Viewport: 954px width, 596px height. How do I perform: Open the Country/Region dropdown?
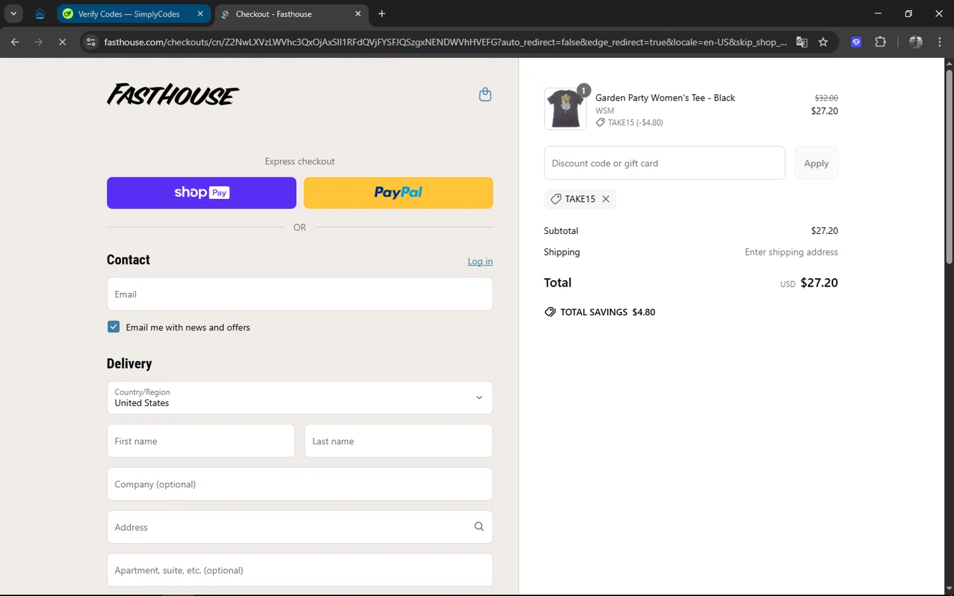300,398
